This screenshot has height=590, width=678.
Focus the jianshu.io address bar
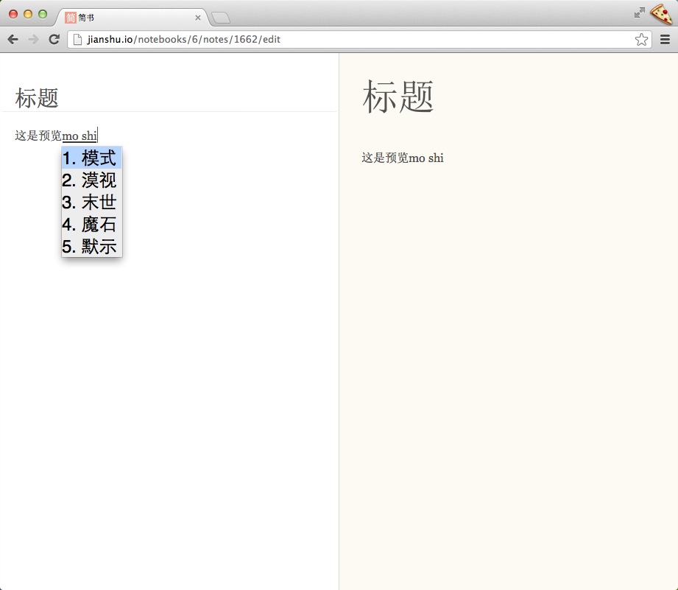(353, 40)
